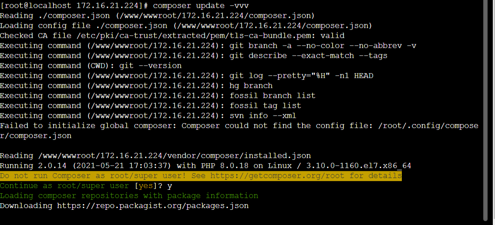Image resolution: width=495 pixels, height=225 pixels.
Task: Click the 'Failed to initialize global composer' error line
Action: (x=239, y=131)
